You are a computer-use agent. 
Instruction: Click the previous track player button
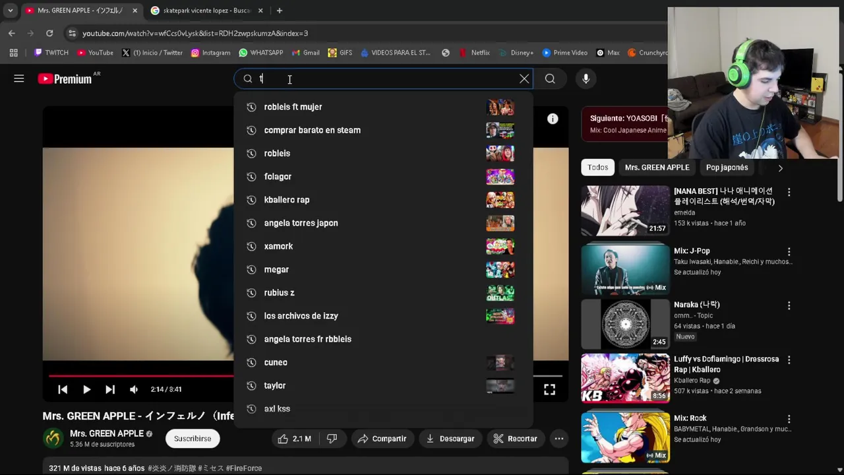63,389
